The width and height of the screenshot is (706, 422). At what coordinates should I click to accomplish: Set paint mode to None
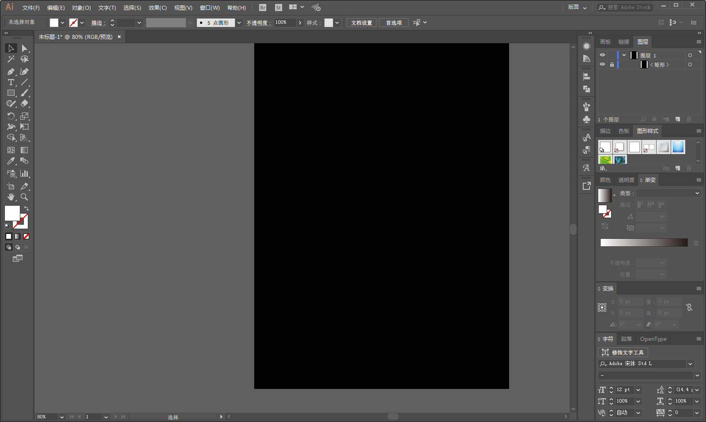[26, 237]
